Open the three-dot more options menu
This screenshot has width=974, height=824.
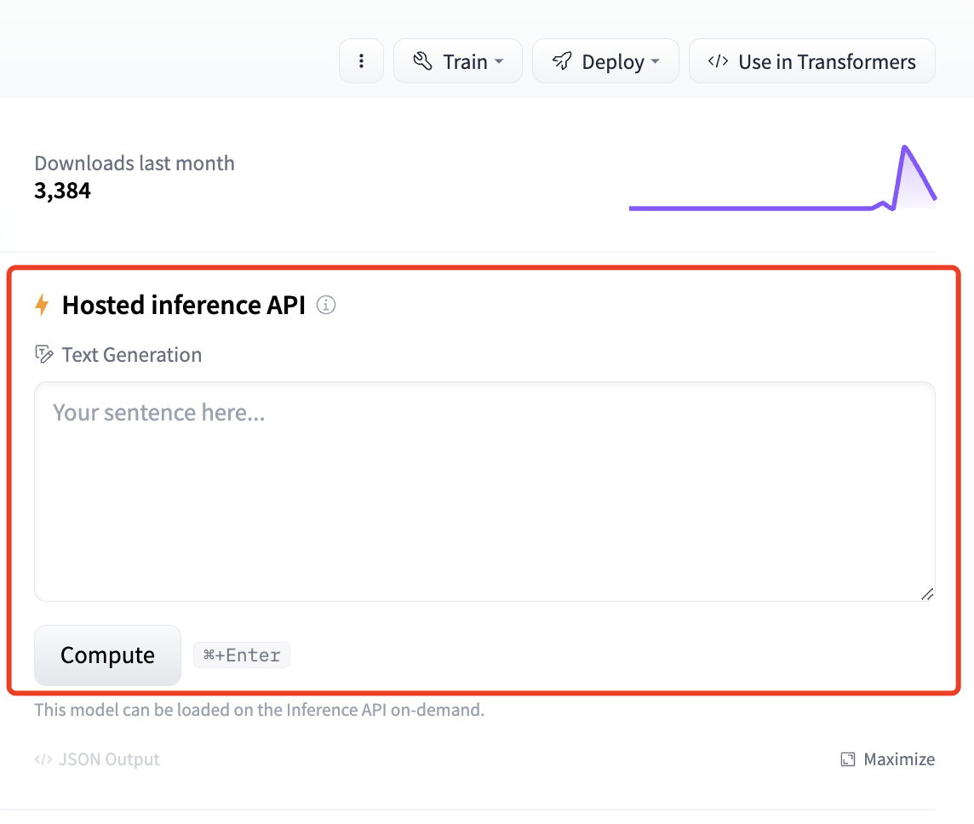(362, 61)
